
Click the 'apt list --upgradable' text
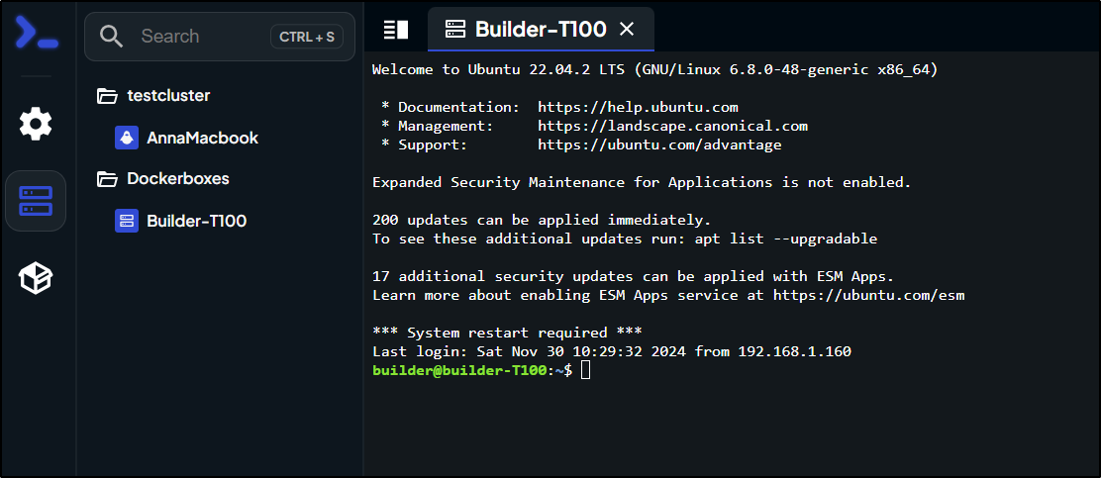(x=786, y=239)
